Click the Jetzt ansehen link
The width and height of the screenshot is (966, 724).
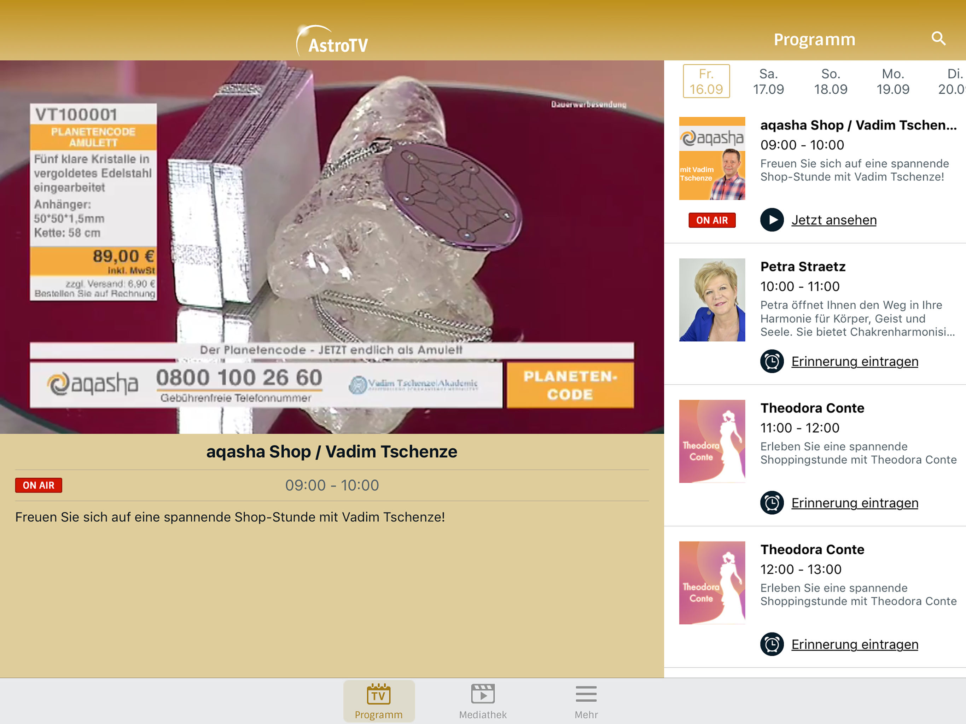834,220
